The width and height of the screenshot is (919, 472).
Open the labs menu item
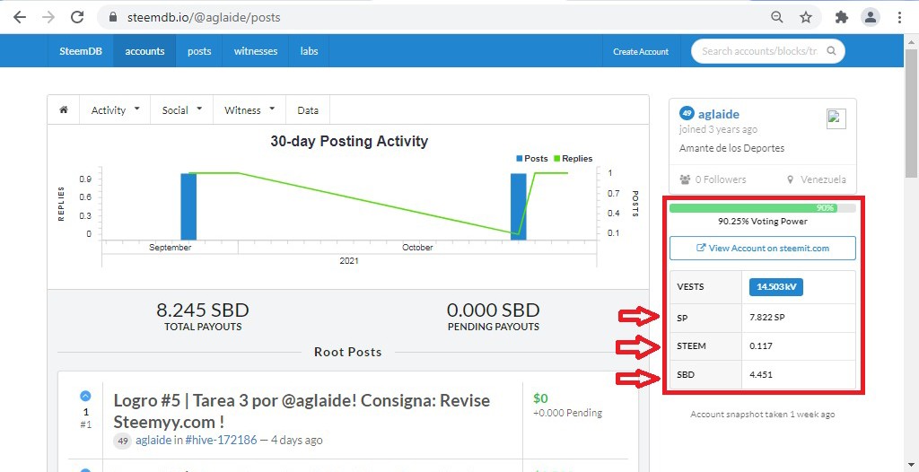[309, 51]
